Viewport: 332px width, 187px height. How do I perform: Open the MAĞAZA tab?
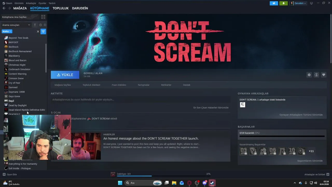(x=20, y=8)
